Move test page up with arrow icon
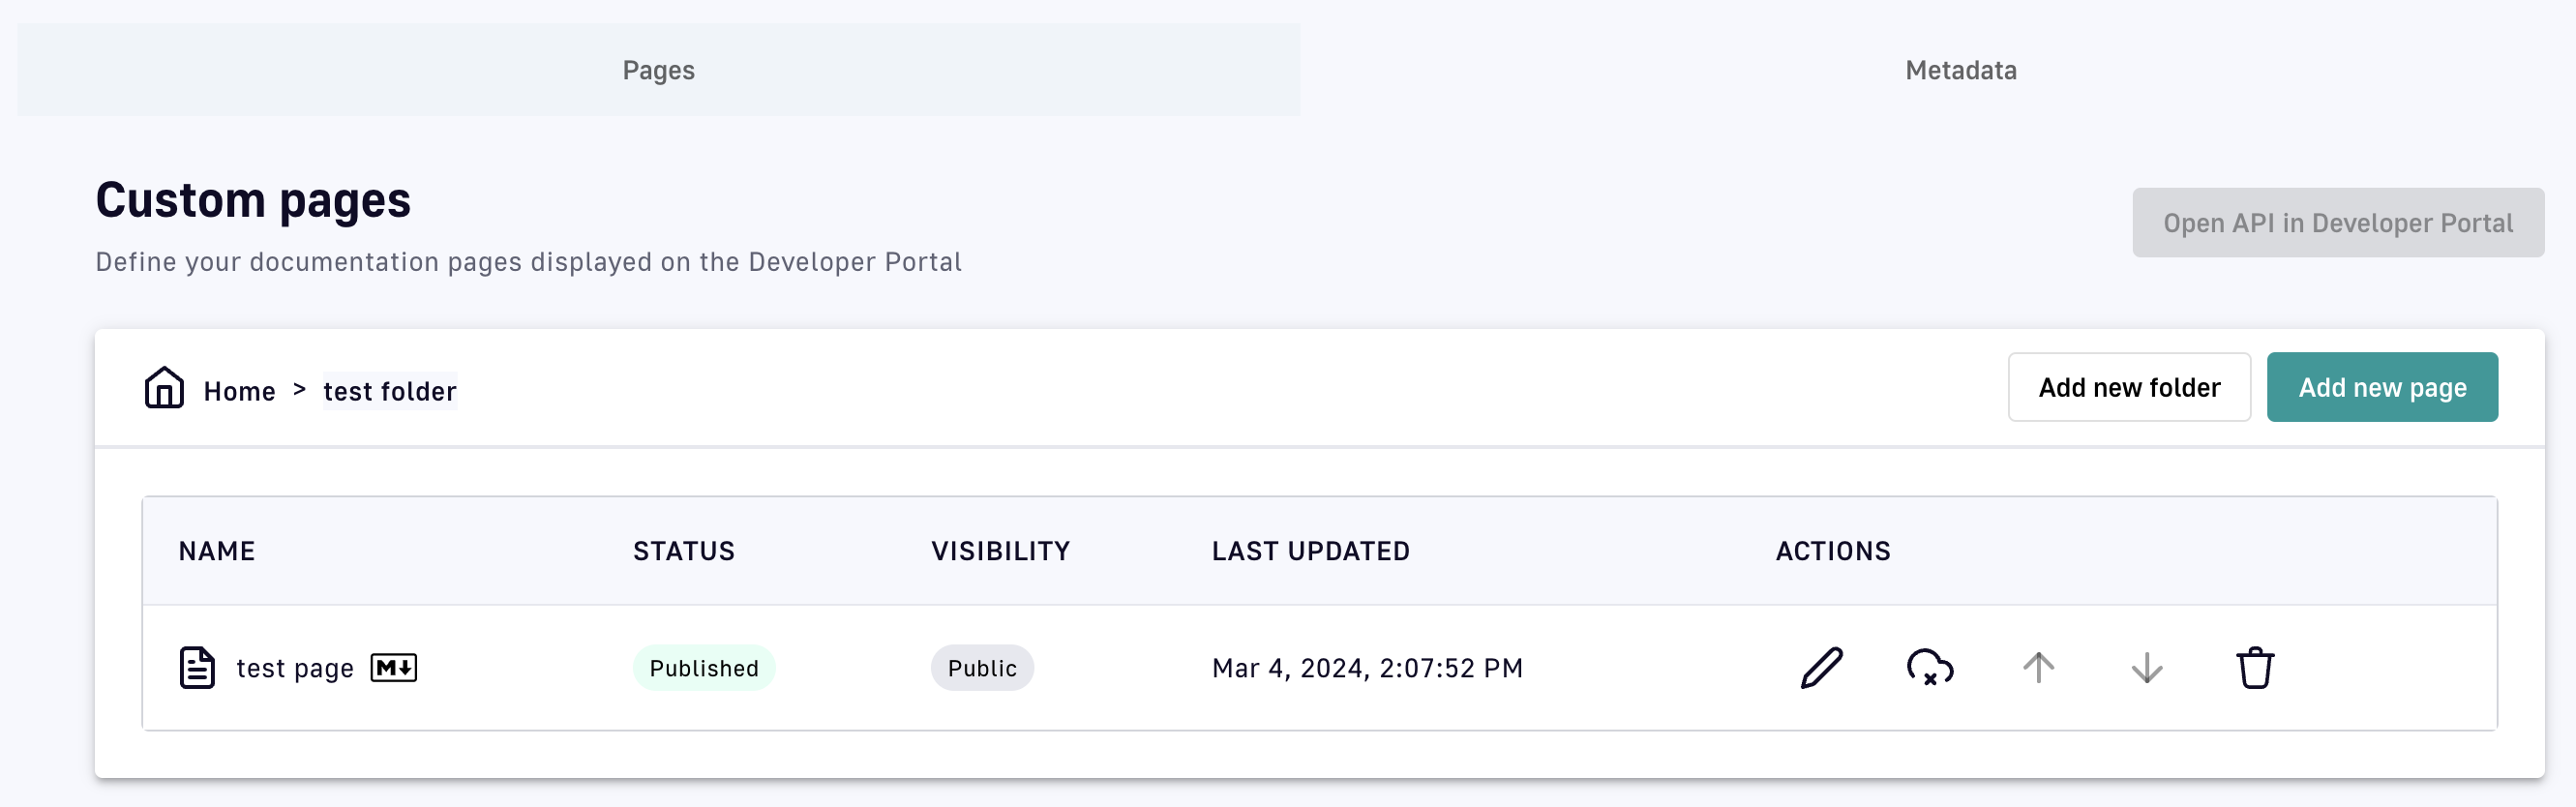The height and width of the screenshot is (807, 2576). point(2038,668)
